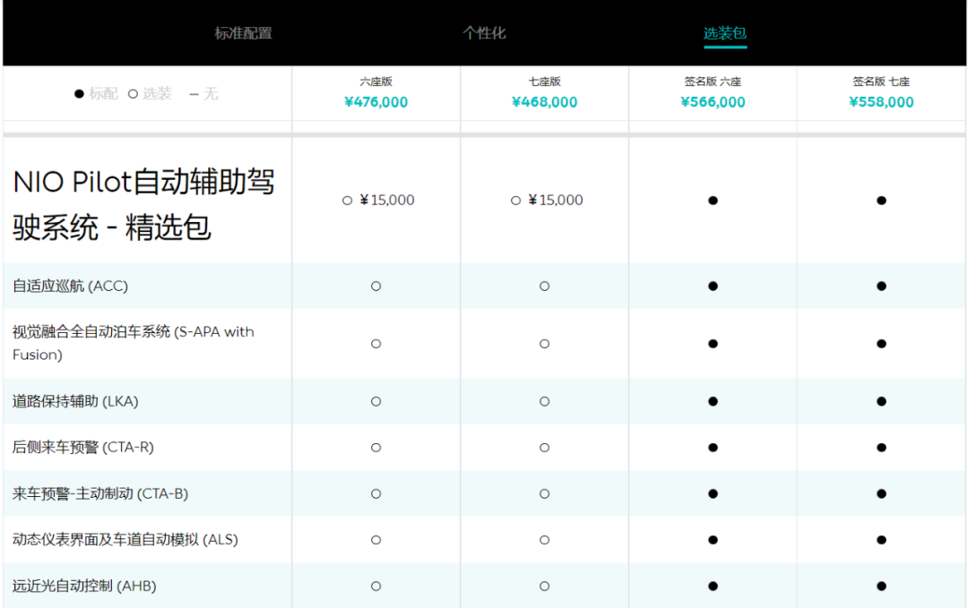
Task: Click the 远近光自动控制 (AHB) row label
Action: pyautogui.click(x=84, y=586)
